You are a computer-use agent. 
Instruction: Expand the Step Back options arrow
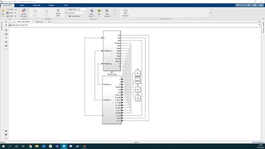(94, 16)
